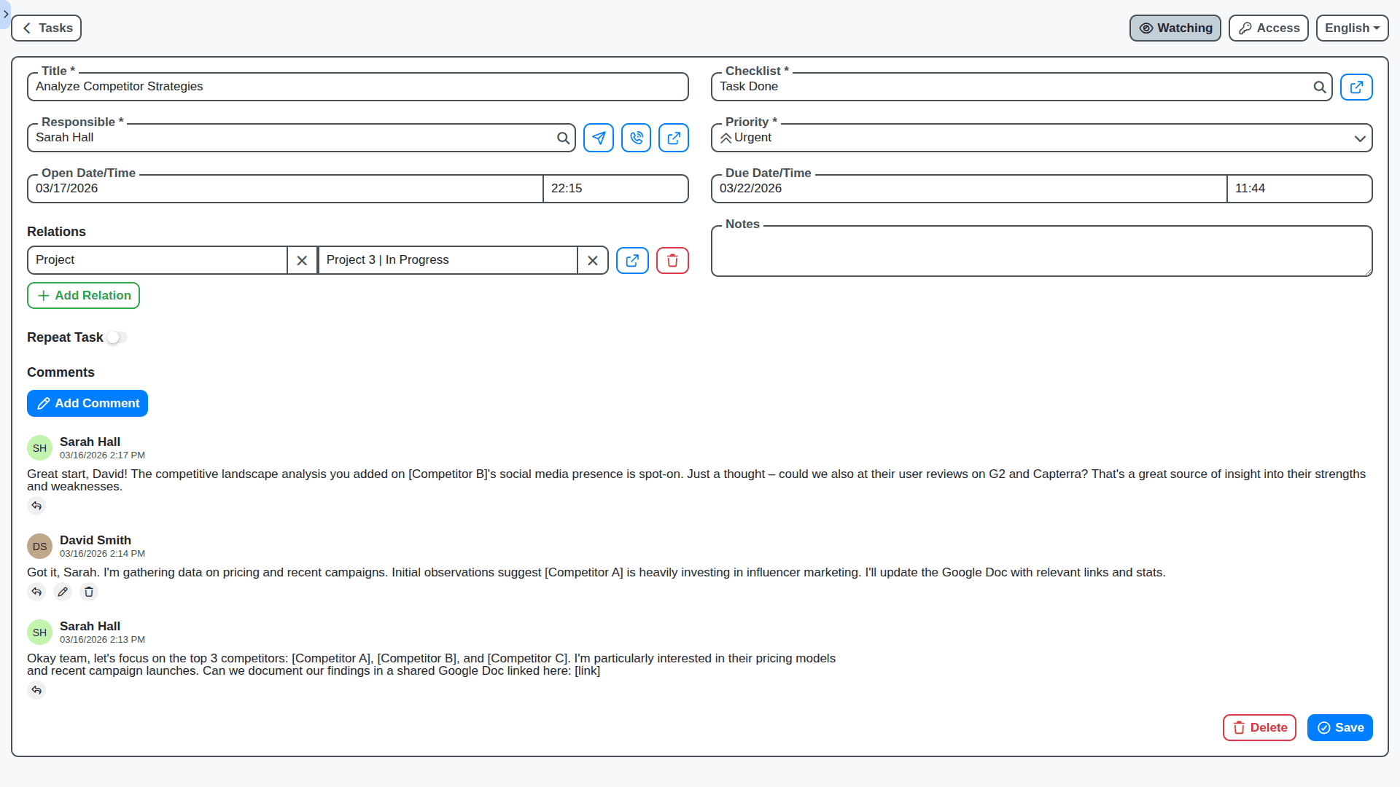Viewport: 1400px width, 787px height.
Task: Navigate back to Tasks
Action: point(46,28)
